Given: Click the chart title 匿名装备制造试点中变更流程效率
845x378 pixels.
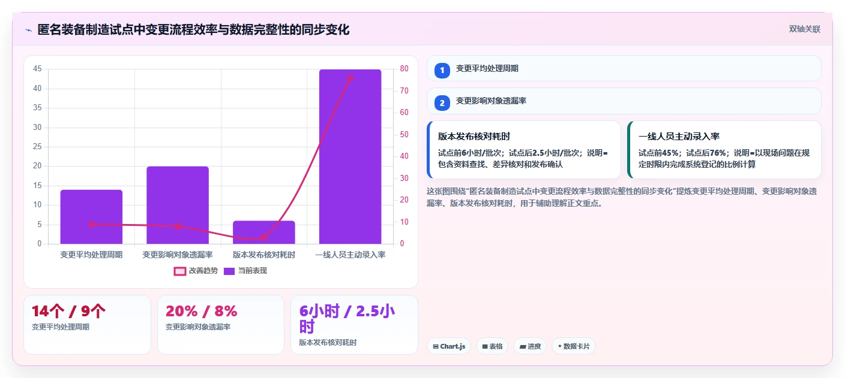Looking at the screenshot, I should [194, 29].
